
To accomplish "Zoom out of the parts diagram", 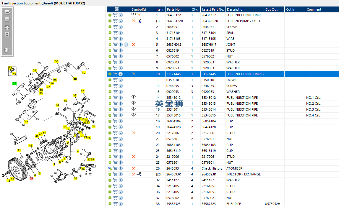I will 7,19.
